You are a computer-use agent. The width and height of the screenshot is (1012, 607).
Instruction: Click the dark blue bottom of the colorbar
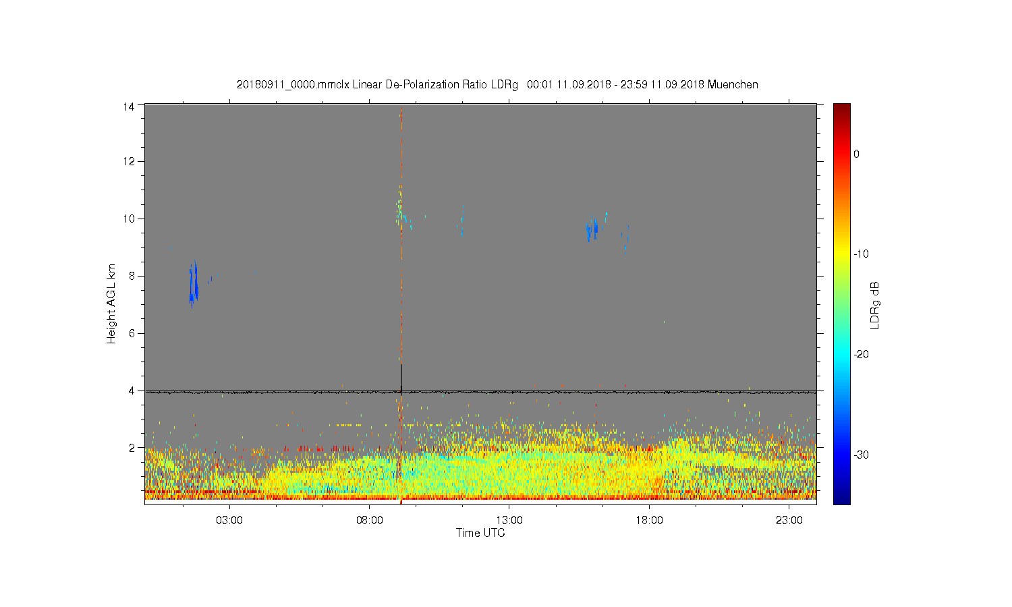pyautogui.click(x=841, y=498)
